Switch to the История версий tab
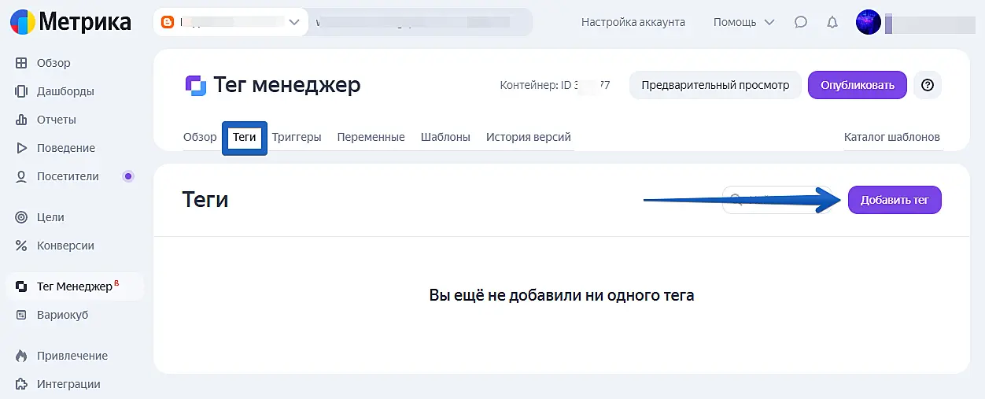This screenshot has height=399, width=985. 529,137
